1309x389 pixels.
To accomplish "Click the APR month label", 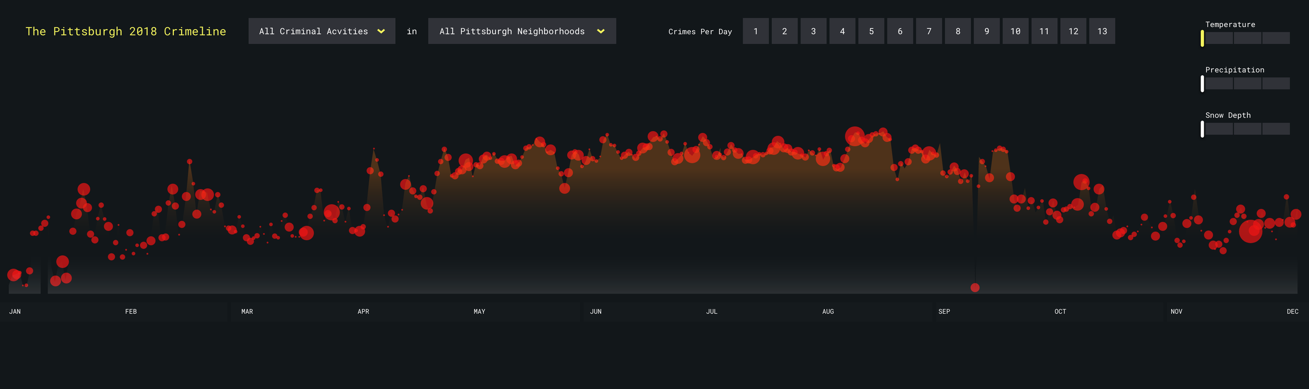I will 363,312.
